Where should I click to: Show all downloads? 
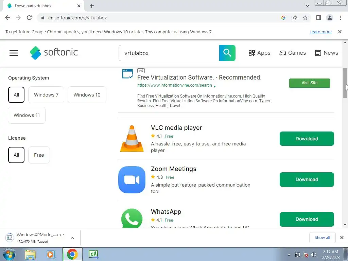pyautogui.click(x=322, y=238)
